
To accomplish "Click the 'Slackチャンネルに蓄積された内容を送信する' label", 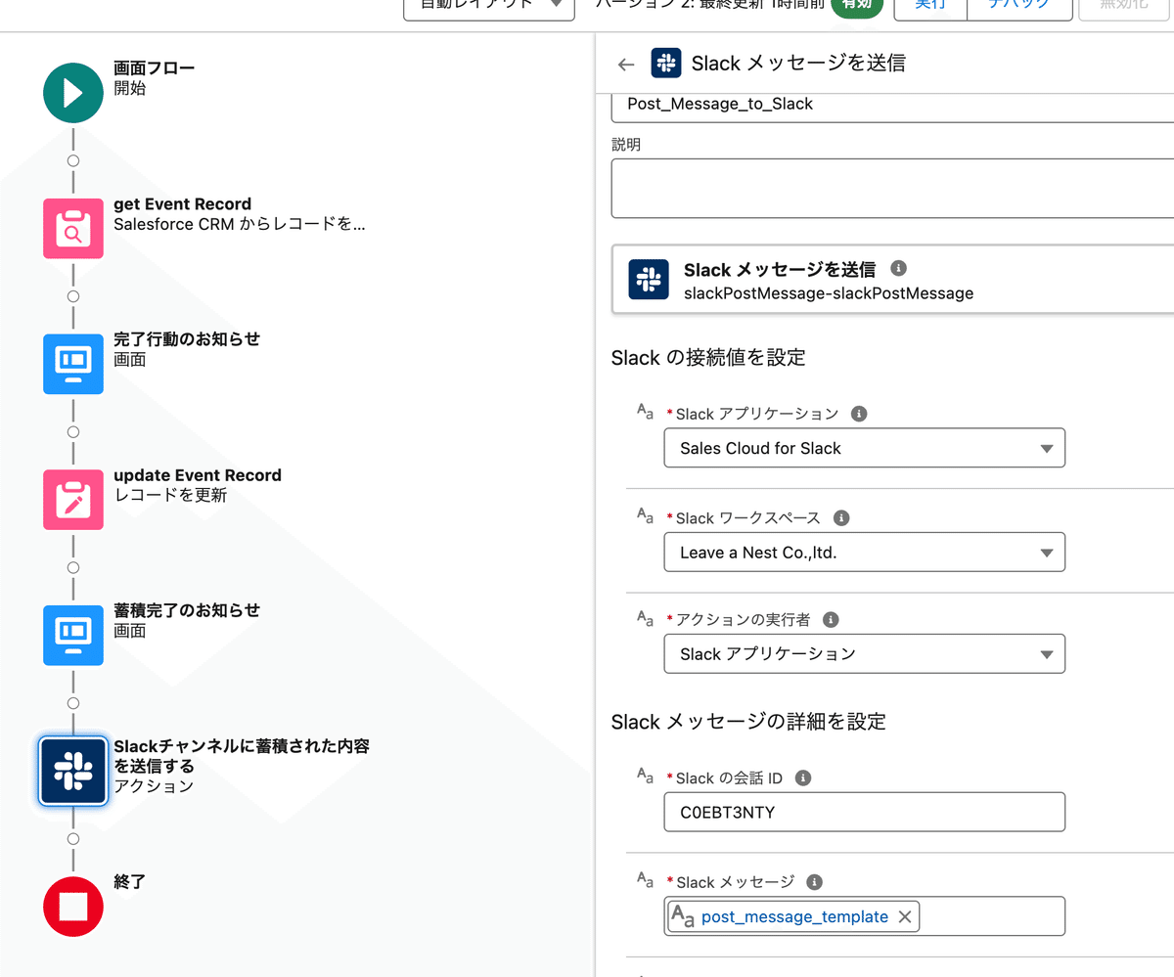I will tap(242, 756).
